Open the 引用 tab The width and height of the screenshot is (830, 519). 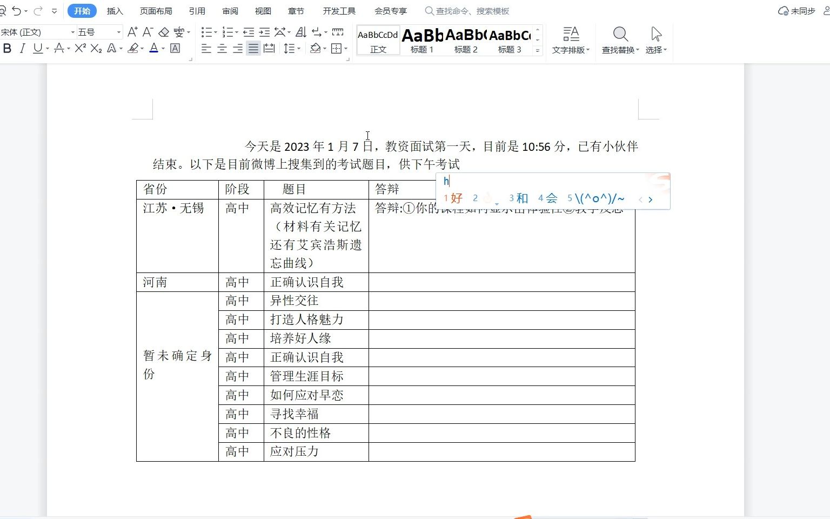point(197,11)
